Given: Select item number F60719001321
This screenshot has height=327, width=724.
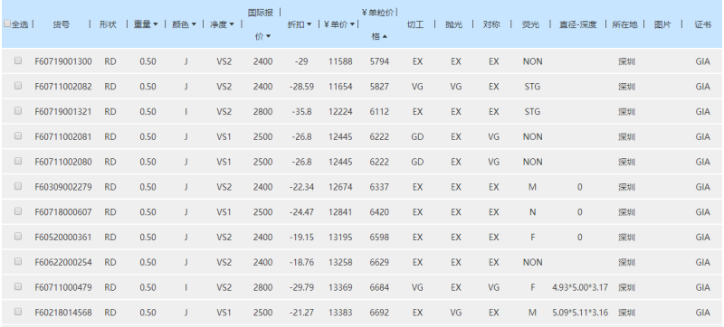Looking at the screenshot, I should (63, 111).
